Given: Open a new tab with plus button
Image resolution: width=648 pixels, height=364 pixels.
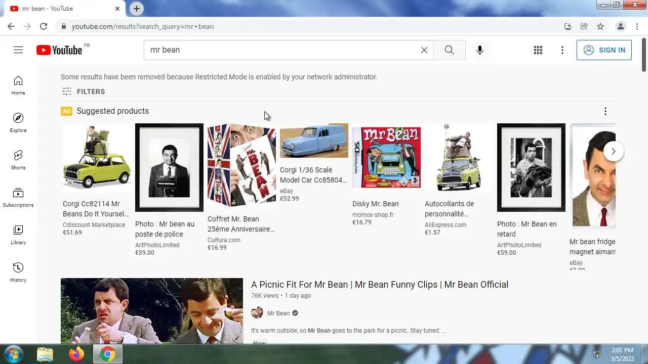Looking at the screenshot, I should point(137,9).
